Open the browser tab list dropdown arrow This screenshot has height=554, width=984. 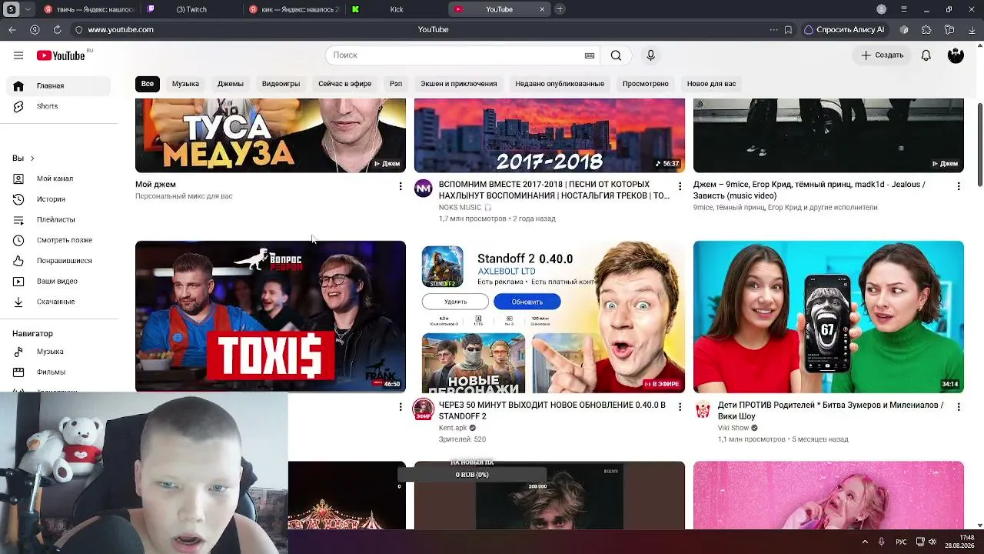coord(28,9)
